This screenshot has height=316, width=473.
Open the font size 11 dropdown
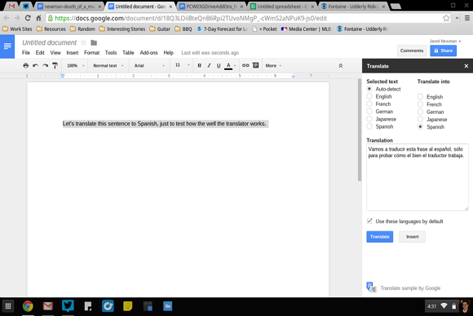coord(182,65)
